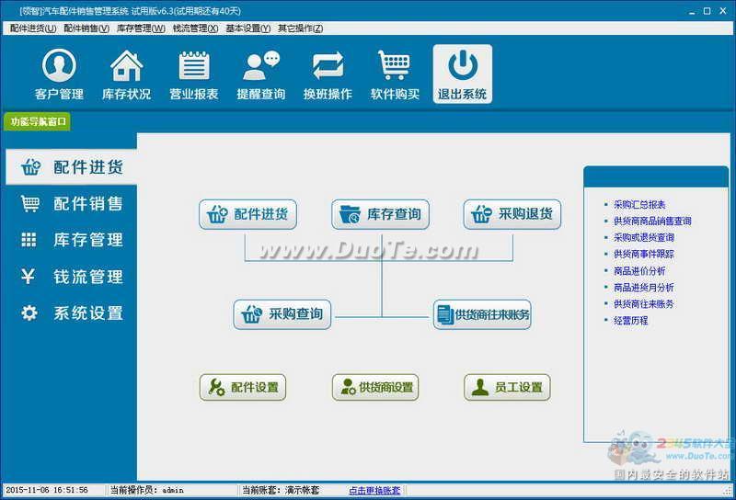The width and height of the screenshot is (736, 500).
Task: Click the 提醒查询 reminder query icon
Action: pos(260,74)
